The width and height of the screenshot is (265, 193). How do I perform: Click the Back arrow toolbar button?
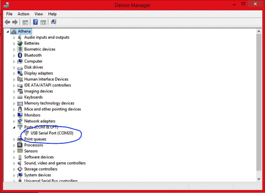7,22
